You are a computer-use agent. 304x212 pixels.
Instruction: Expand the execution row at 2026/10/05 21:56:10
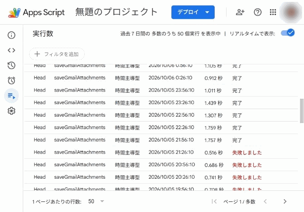pyautogui.click(x=161, y=140)
